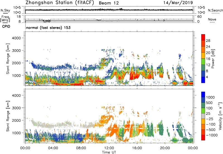The image size is (223, 154).
Task: Select the "CPID" row label
Action: point(6,26)
